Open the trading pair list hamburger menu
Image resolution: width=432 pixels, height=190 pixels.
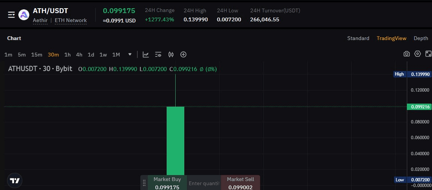click(11, 15)
